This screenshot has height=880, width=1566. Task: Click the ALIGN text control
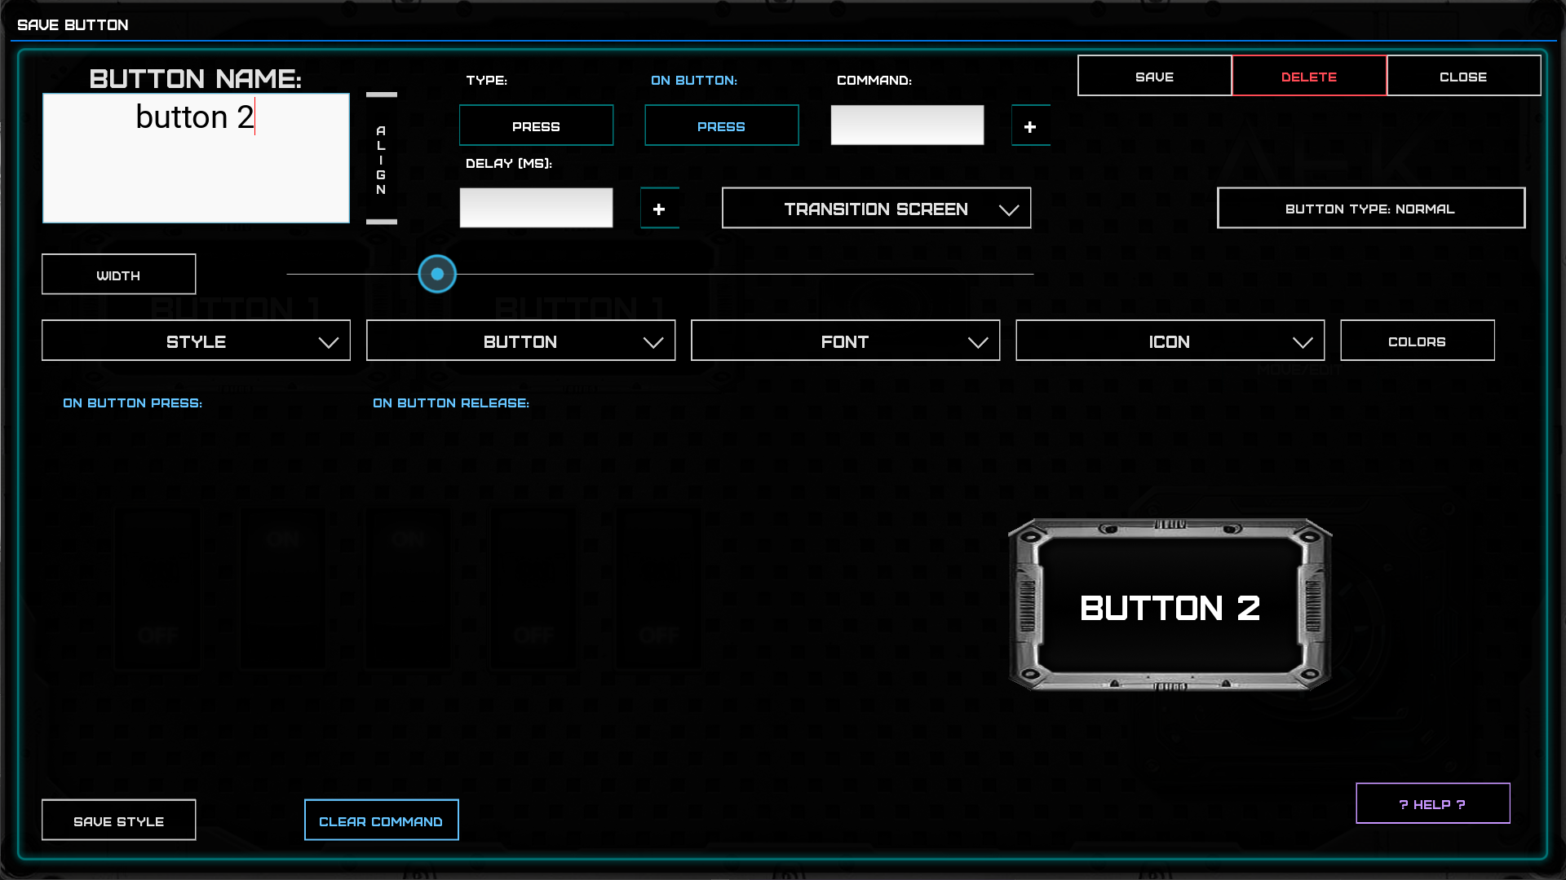[x=380, y=158]
